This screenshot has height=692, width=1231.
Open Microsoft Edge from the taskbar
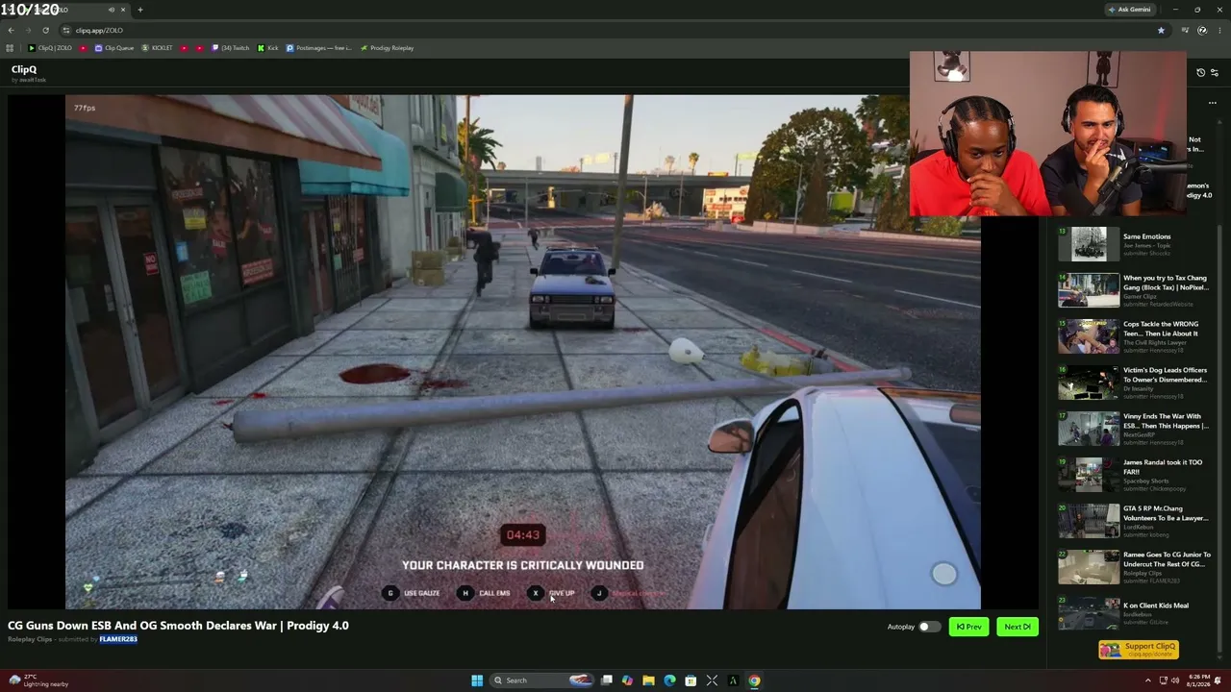coord(669,680)
